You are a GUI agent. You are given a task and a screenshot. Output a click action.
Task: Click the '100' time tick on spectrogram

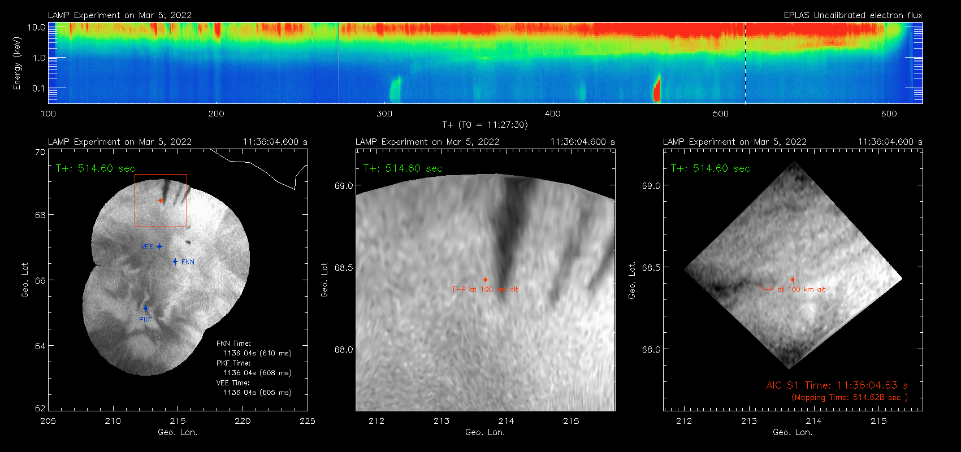pos(49,114)
